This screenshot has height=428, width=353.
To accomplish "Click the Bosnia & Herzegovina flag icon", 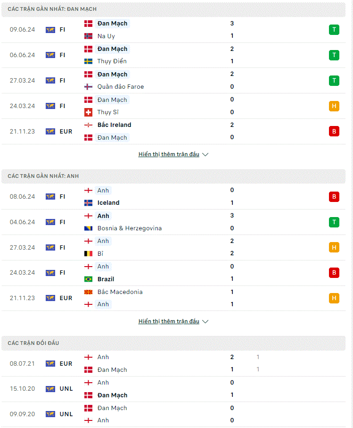I will click(88, 228).
